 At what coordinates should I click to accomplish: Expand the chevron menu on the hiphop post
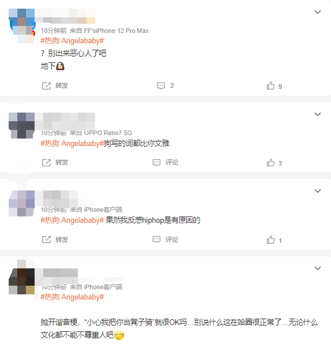click(x=318, y=191)
